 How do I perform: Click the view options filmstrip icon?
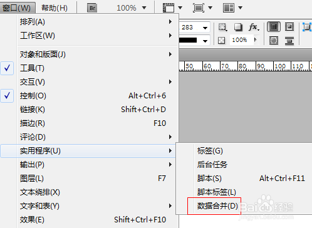pyautogui.click(x=169, y=8)
